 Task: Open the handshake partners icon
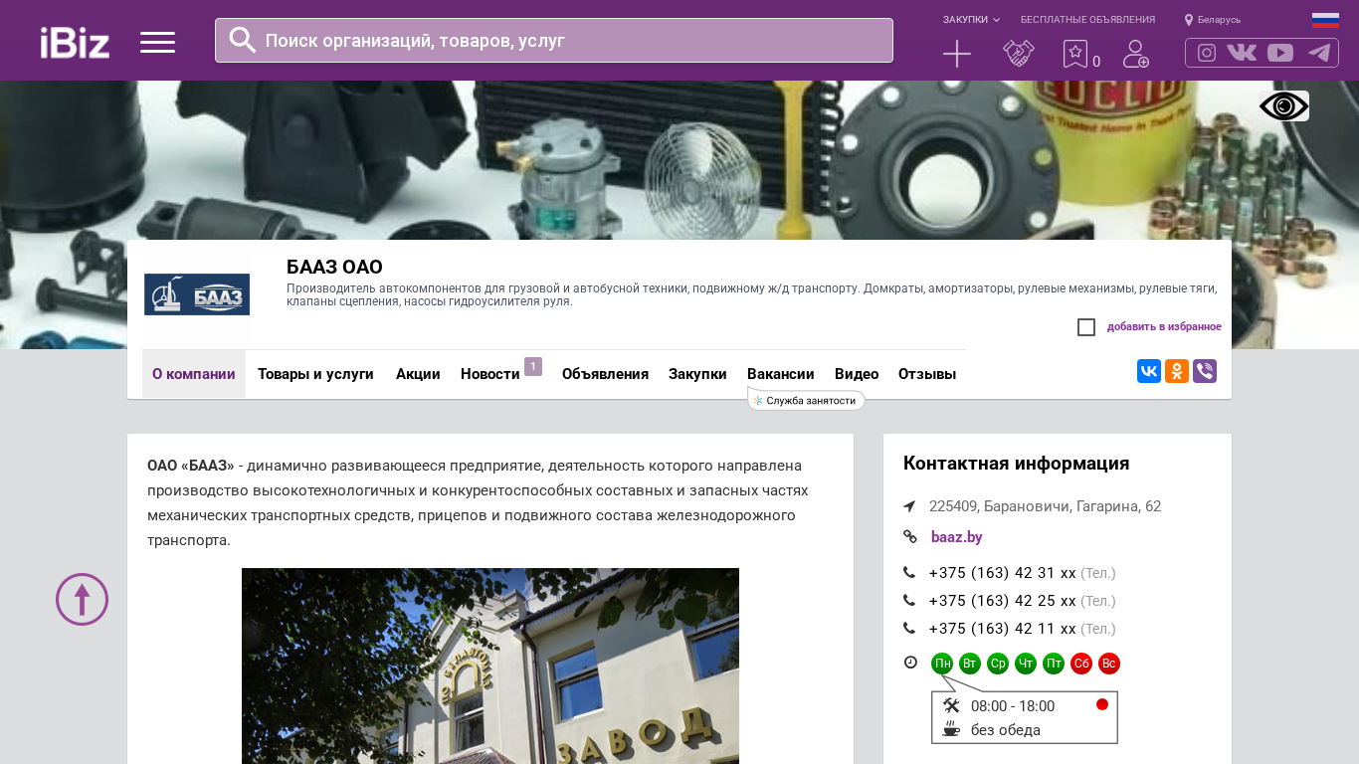pyautogui.click(x=1019, y=54)
